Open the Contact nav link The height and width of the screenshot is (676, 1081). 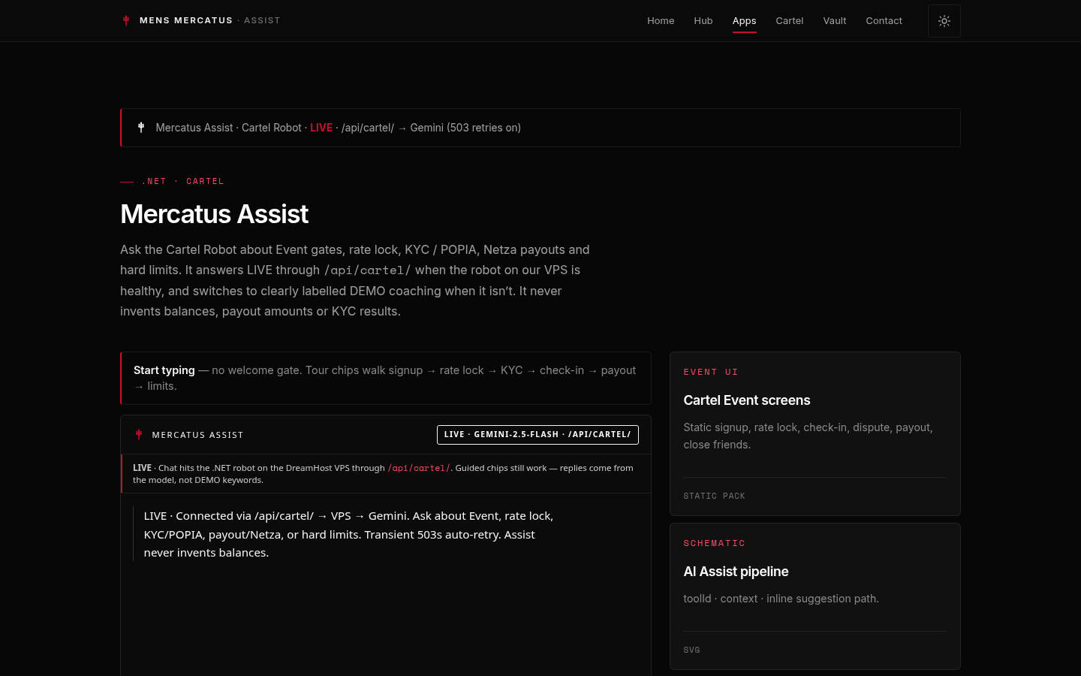point(884,20)
